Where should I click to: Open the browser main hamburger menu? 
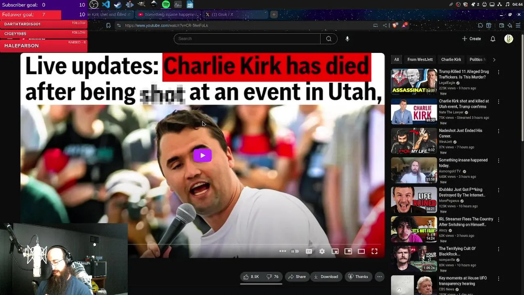point(519,25)
